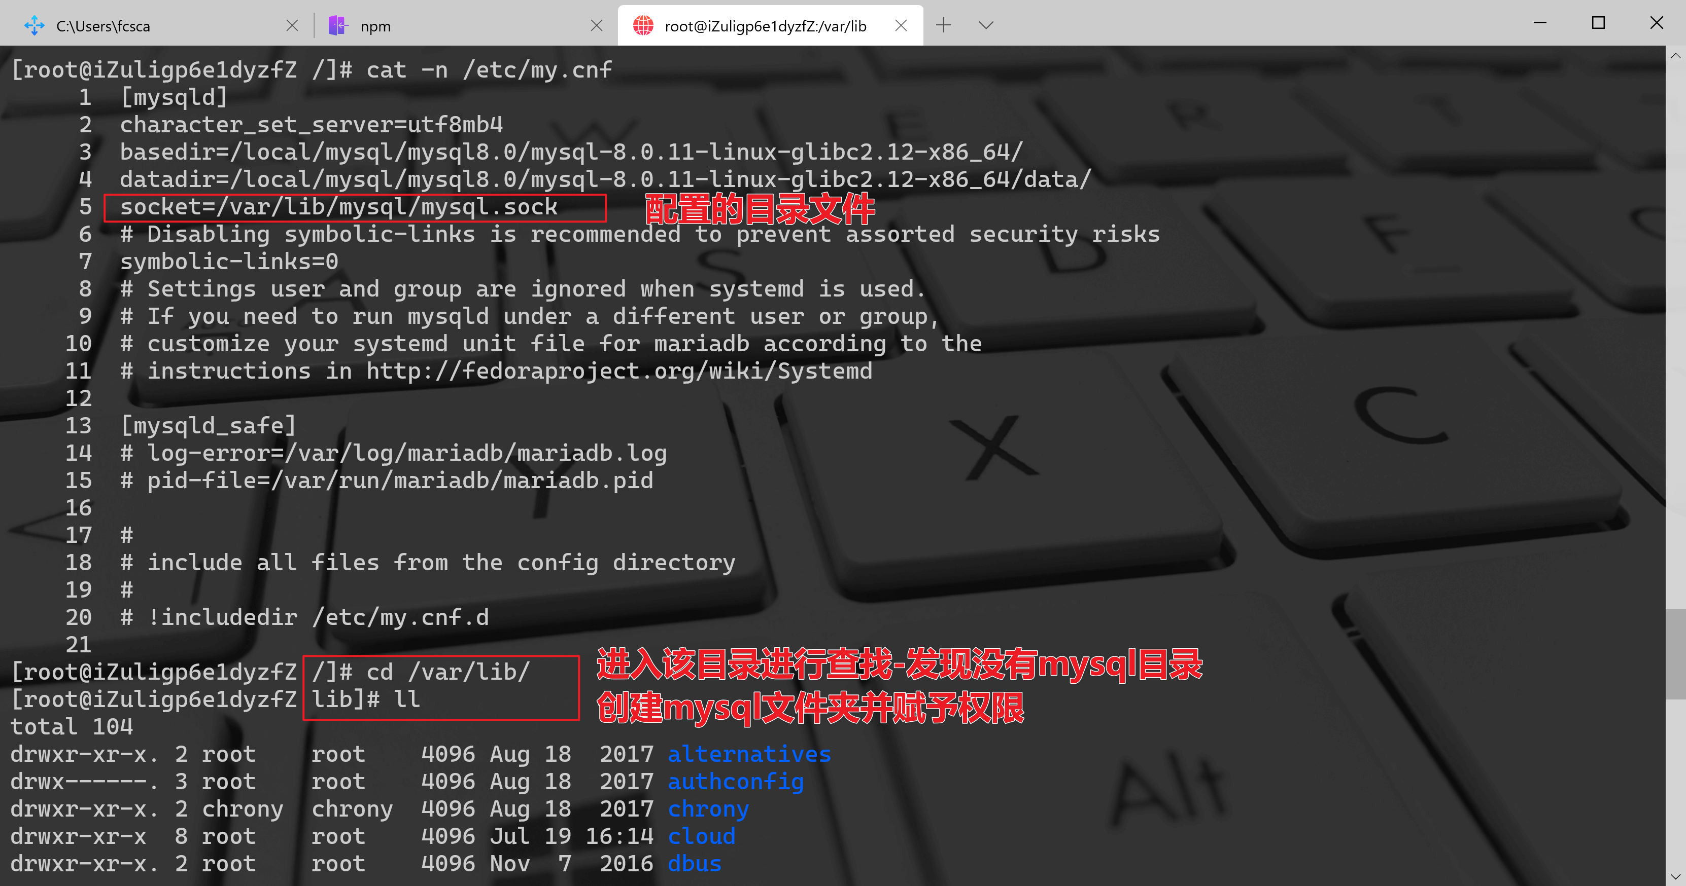Screen dimensions: 1686x886
Task: Expand the new-tab profile dropdown
Action: tap(986, 25)
